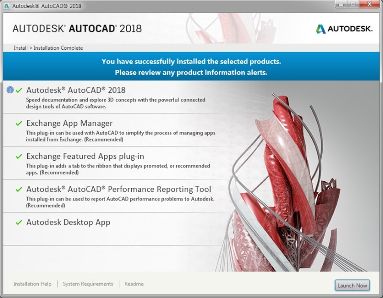
Task: Click green checkmark beside Exchange Featured Apps plug-in
Action: tap(19, 156)
